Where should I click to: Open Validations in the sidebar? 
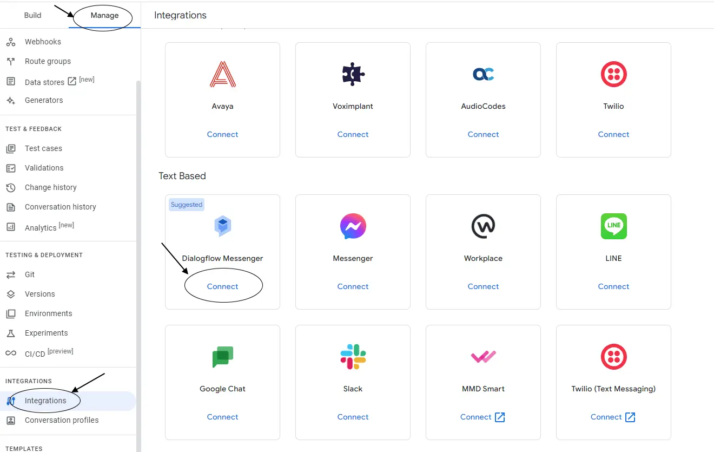pyautogui.click(x=44, y=168)
